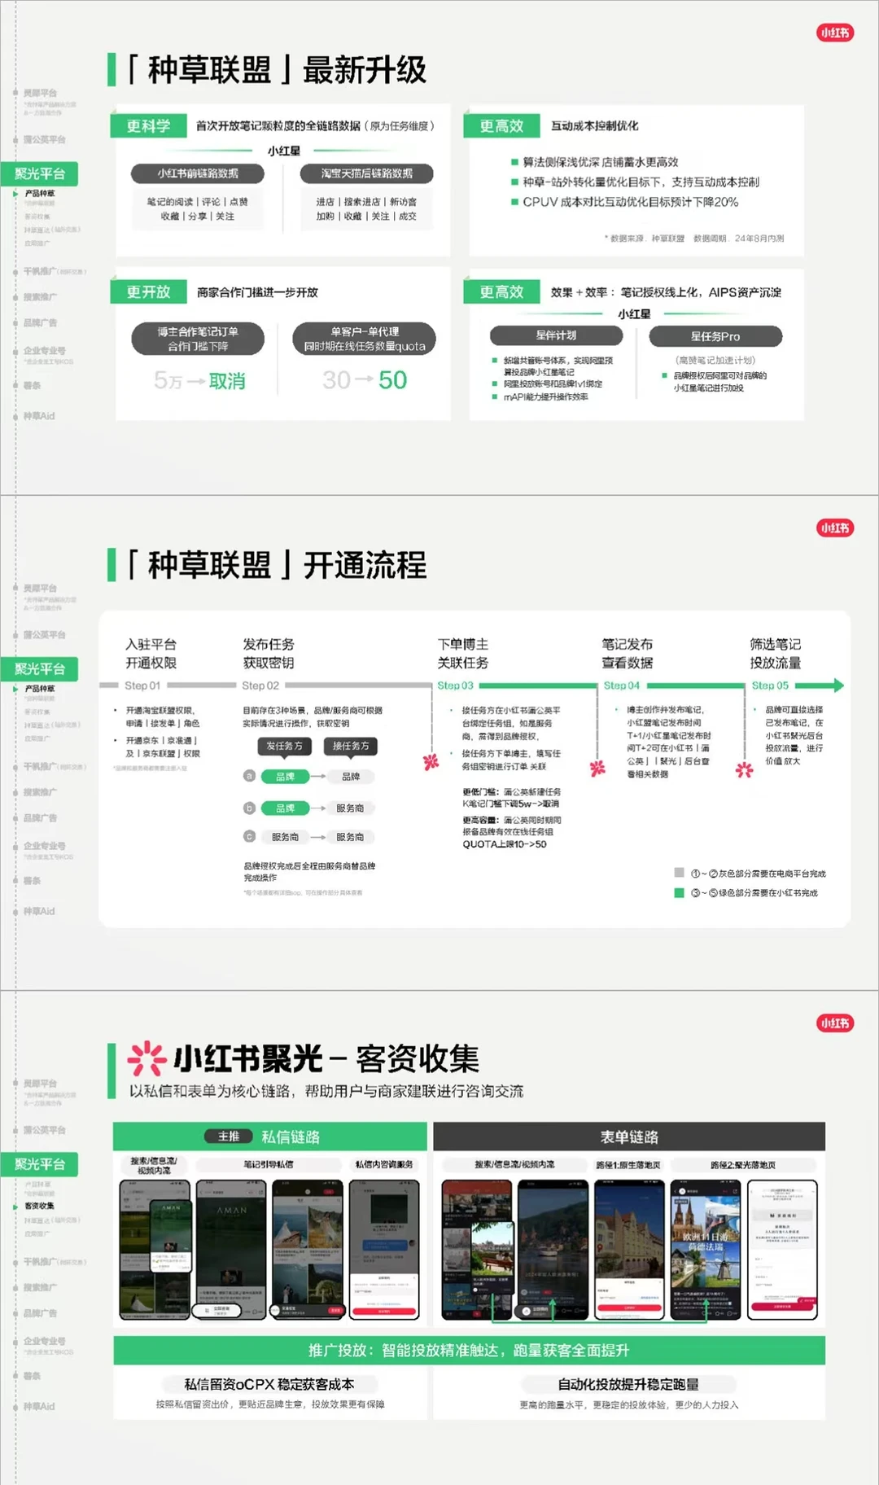Select 客资收集 sub-item in the third slide sidebar
The height and width of the screenshot is (1485, 879).
coord(40,1205)
